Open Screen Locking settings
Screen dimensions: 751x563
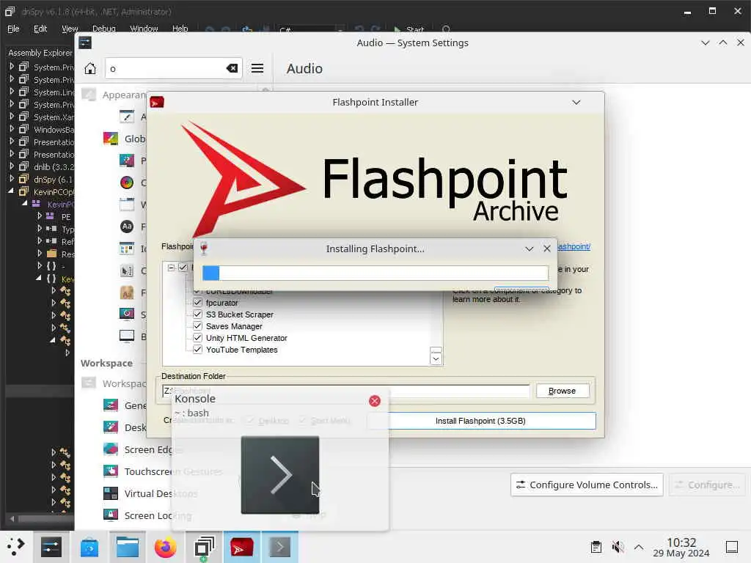(147, 515)
